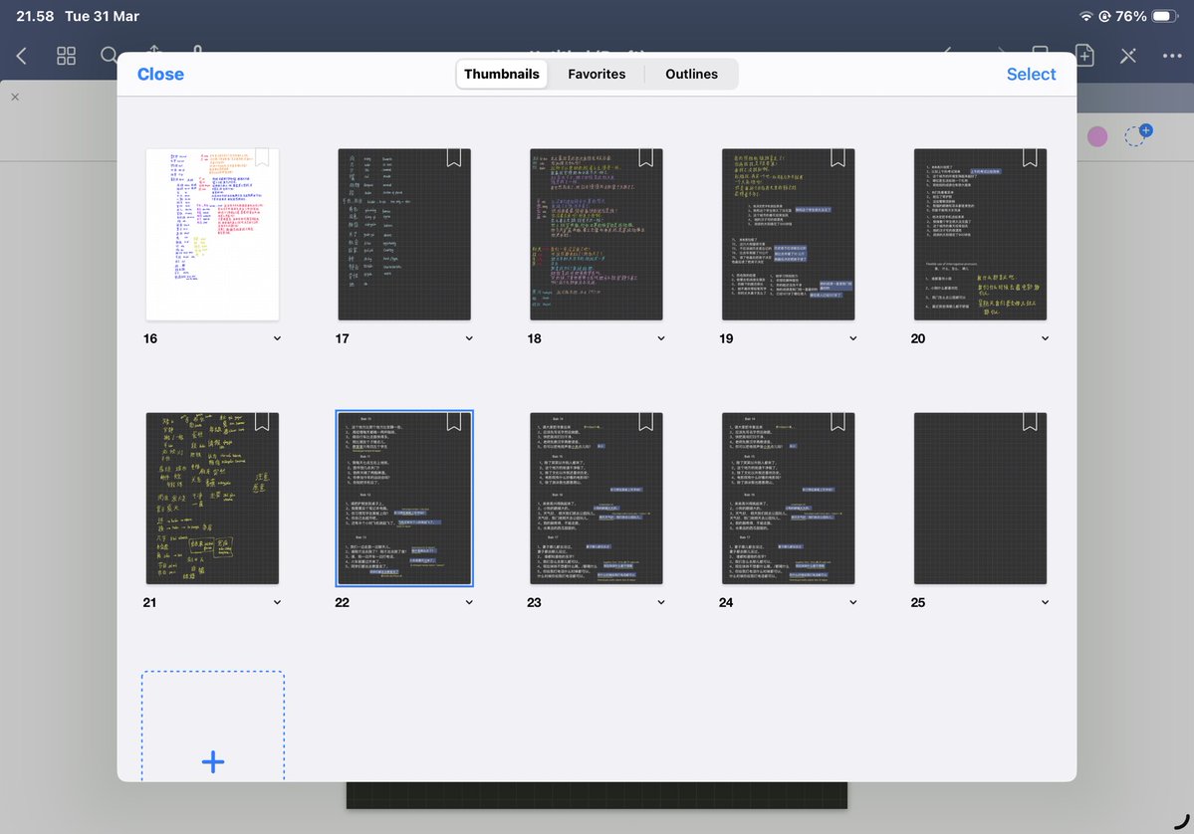
Task: Open page 21 yellow handwriting thumbnail
Action: click(x=212, y=499)
